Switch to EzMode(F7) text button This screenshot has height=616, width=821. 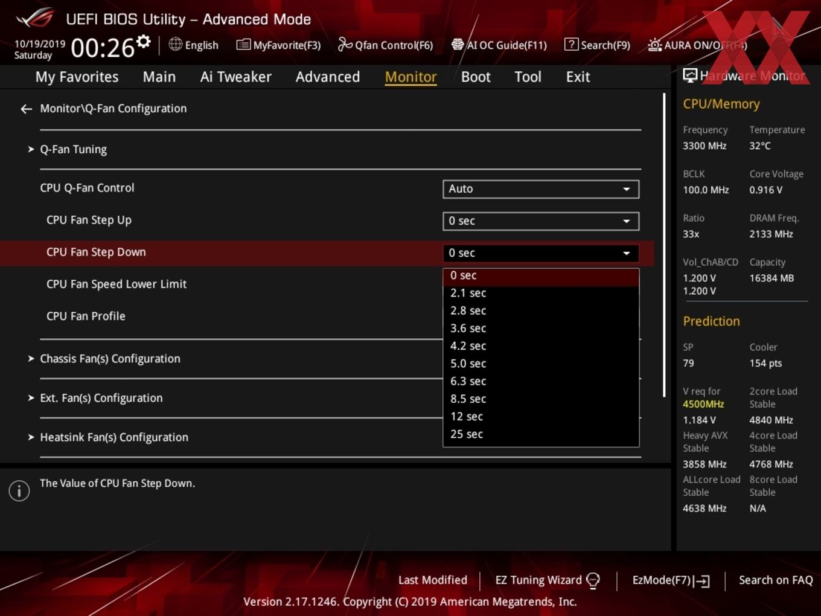point(661,580)
